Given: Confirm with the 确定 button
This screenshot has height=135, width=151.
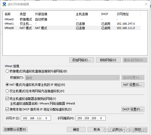Looking at the screenshot, I should (x=76, y=129).
